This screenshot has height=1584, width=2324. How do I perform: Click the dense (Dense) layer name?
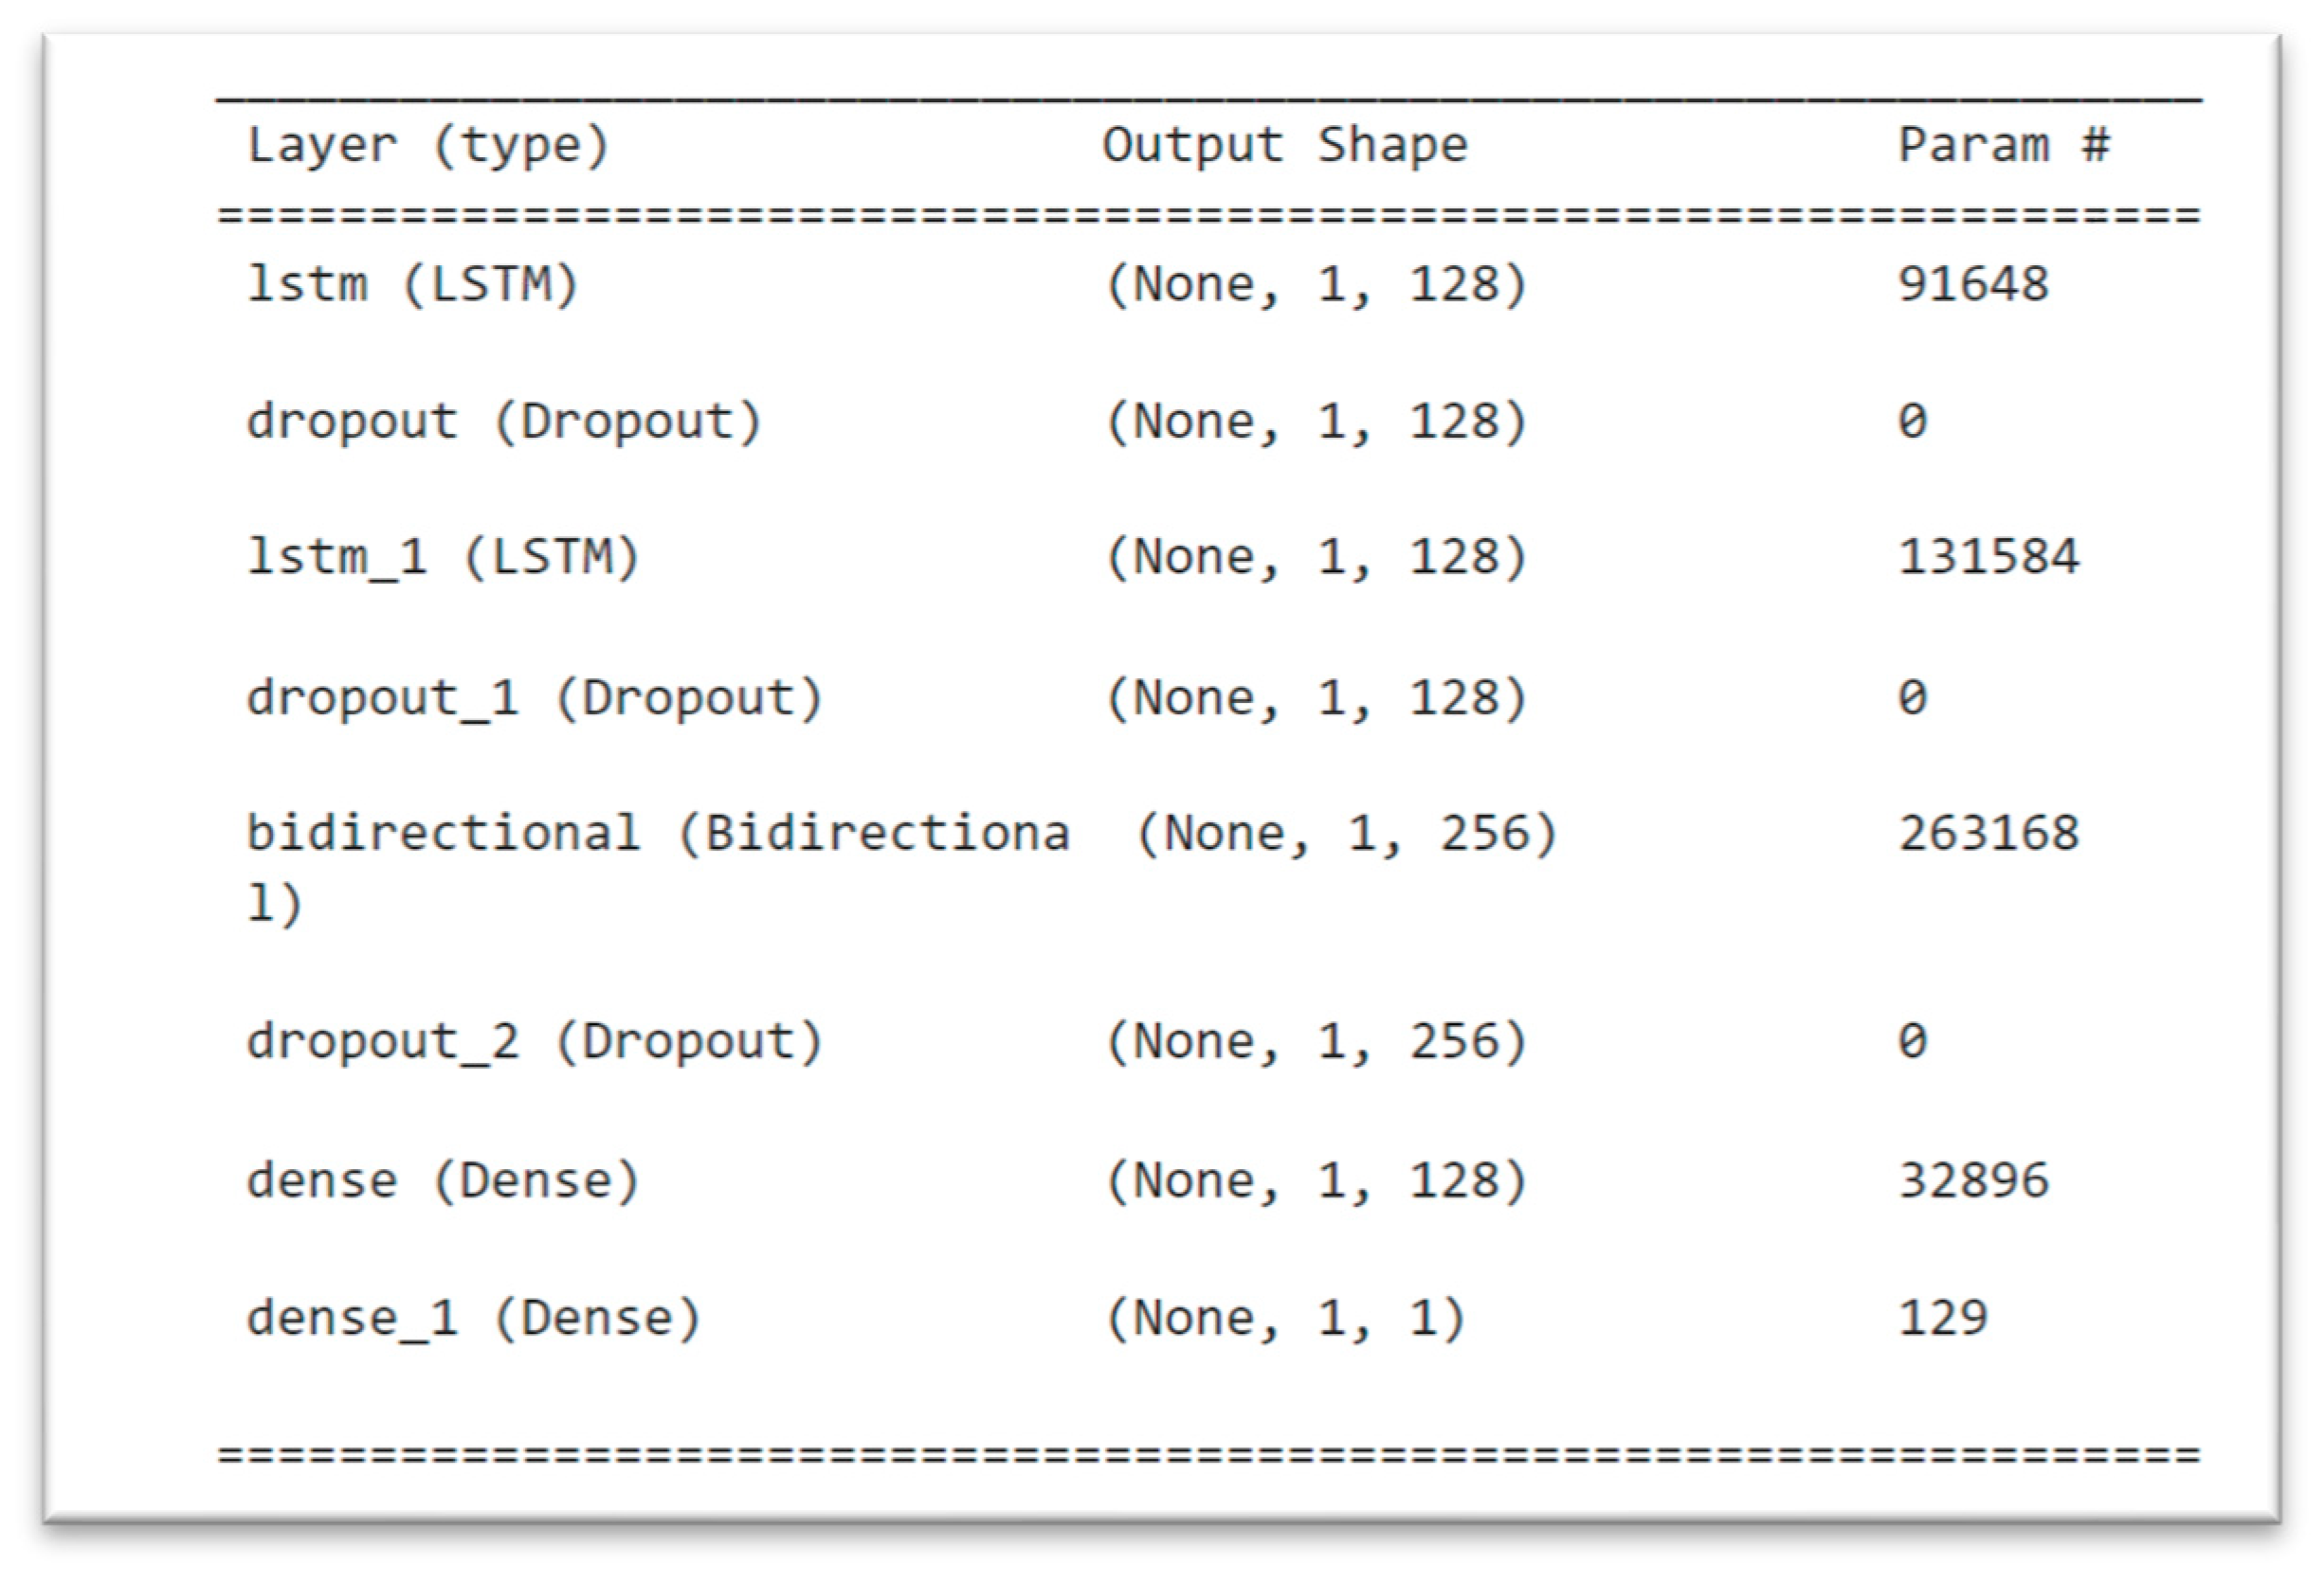click(x=442, y=1181)
